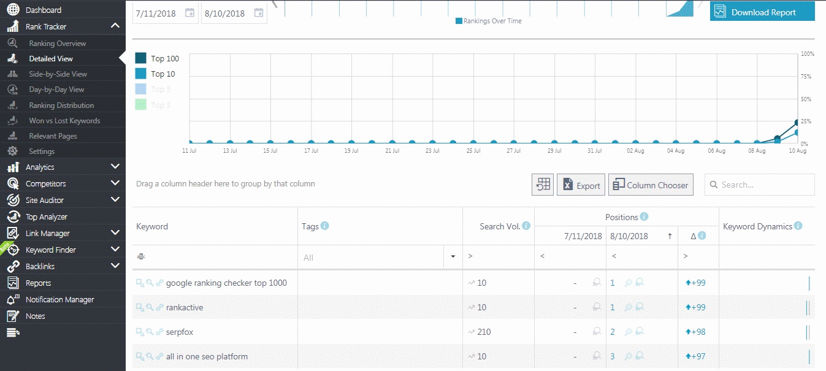
Task: Click the Keyword column header
Action: [215, 226]
